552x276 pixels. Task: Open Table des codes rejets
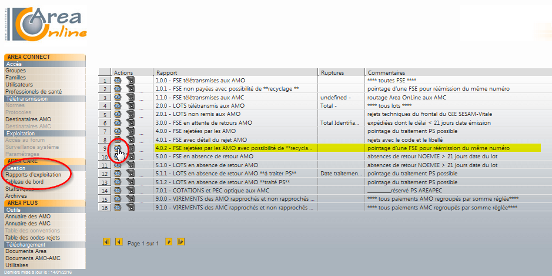(32, 238)
